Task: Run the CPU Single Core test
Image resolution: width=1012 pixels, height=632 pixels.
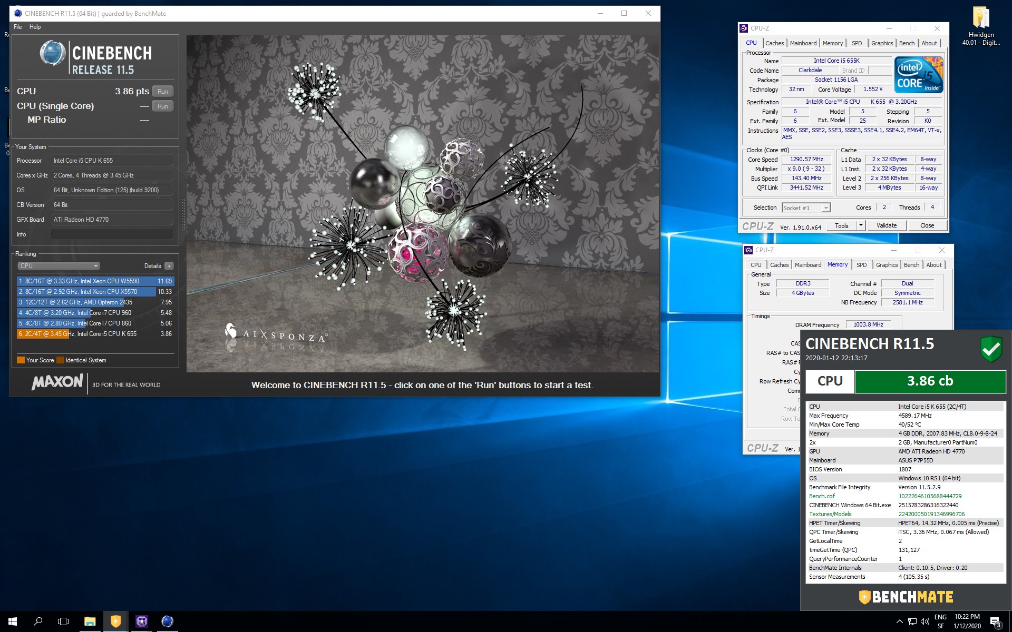Action: click(162, 106)
